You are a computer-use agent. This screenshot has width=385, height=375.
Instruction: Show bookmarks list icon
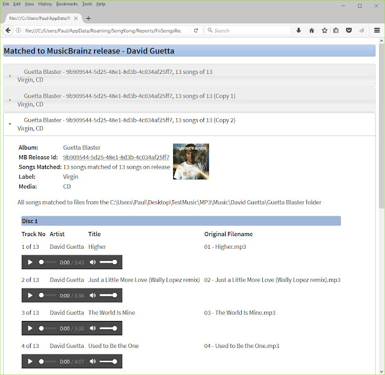point(336,31)
